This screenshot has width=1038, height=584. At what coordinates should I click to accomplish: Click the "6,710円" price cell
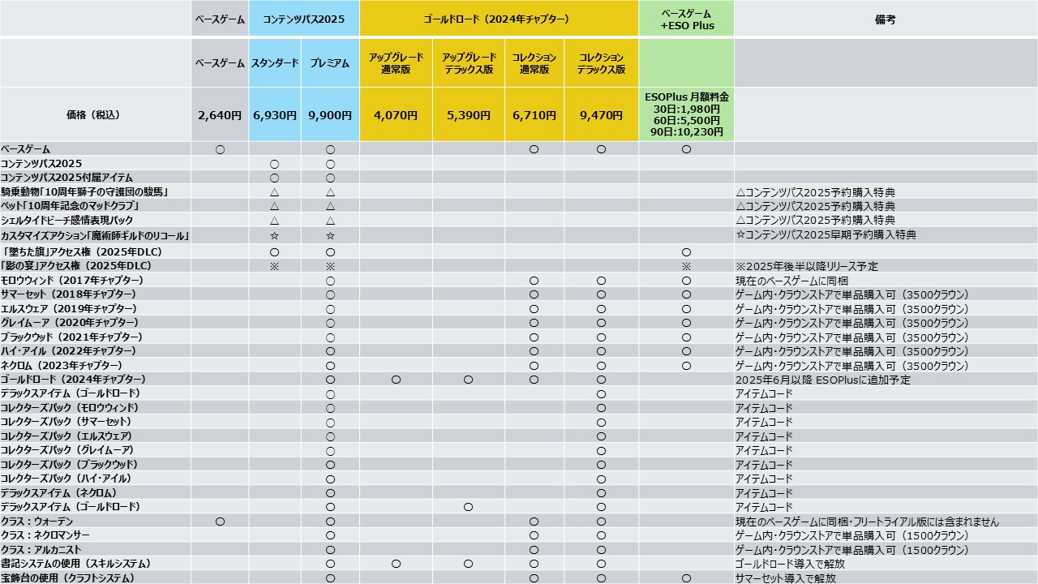534,115
